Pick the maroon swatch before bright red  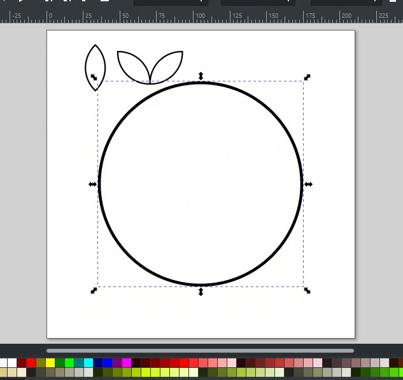22,363
